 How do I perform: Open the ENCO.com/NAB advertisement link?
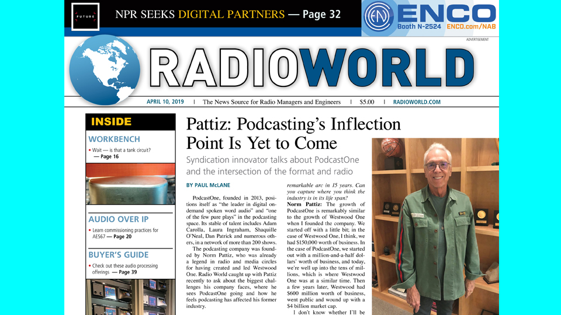[471, 26]
